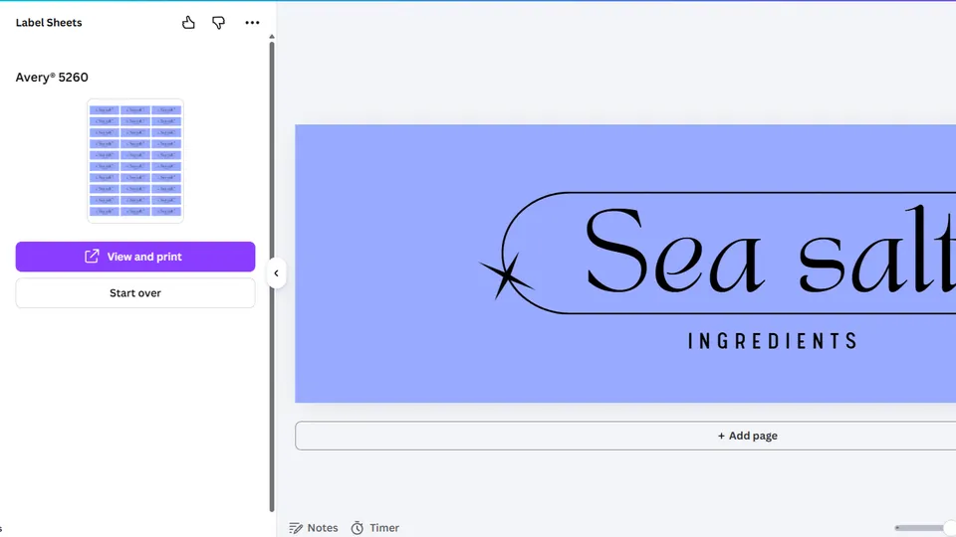Click the Avery 5260 heading

tap(52, 78)
